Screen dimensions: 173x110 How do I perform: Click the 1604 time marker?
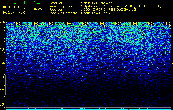click(68, 24)
